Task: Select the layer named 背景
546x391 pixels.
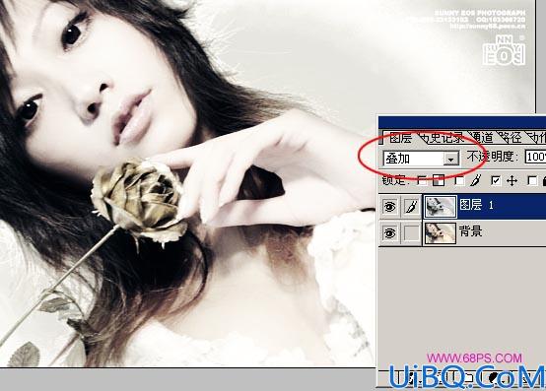Action: pos(484,233)
